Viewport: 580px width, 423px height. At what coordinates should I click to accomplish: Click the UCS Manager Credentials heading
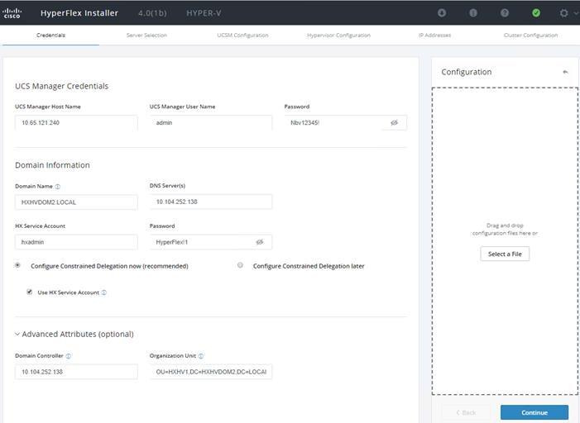(x=62, y=86)
